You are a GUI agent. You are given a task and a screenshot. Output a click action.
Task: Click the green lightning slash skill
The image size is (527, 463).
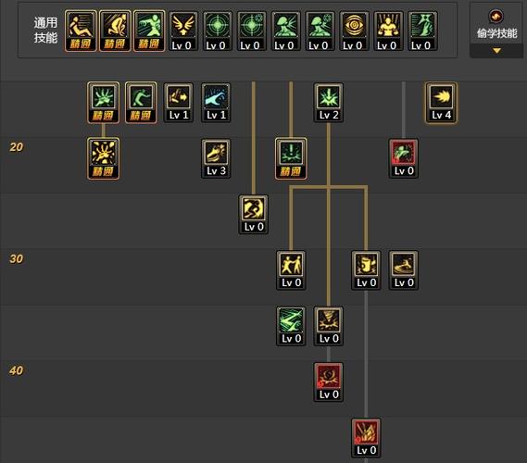[291, 326]
